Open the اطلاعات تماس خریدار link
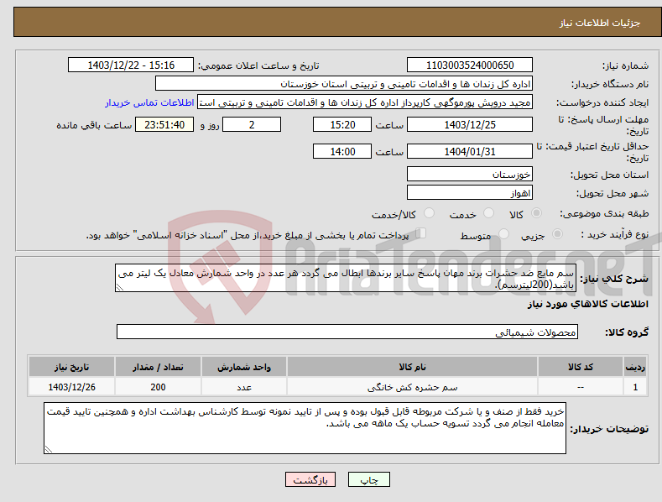The height and width of the screenshot is (502, 662). click(x=149, y=102)
